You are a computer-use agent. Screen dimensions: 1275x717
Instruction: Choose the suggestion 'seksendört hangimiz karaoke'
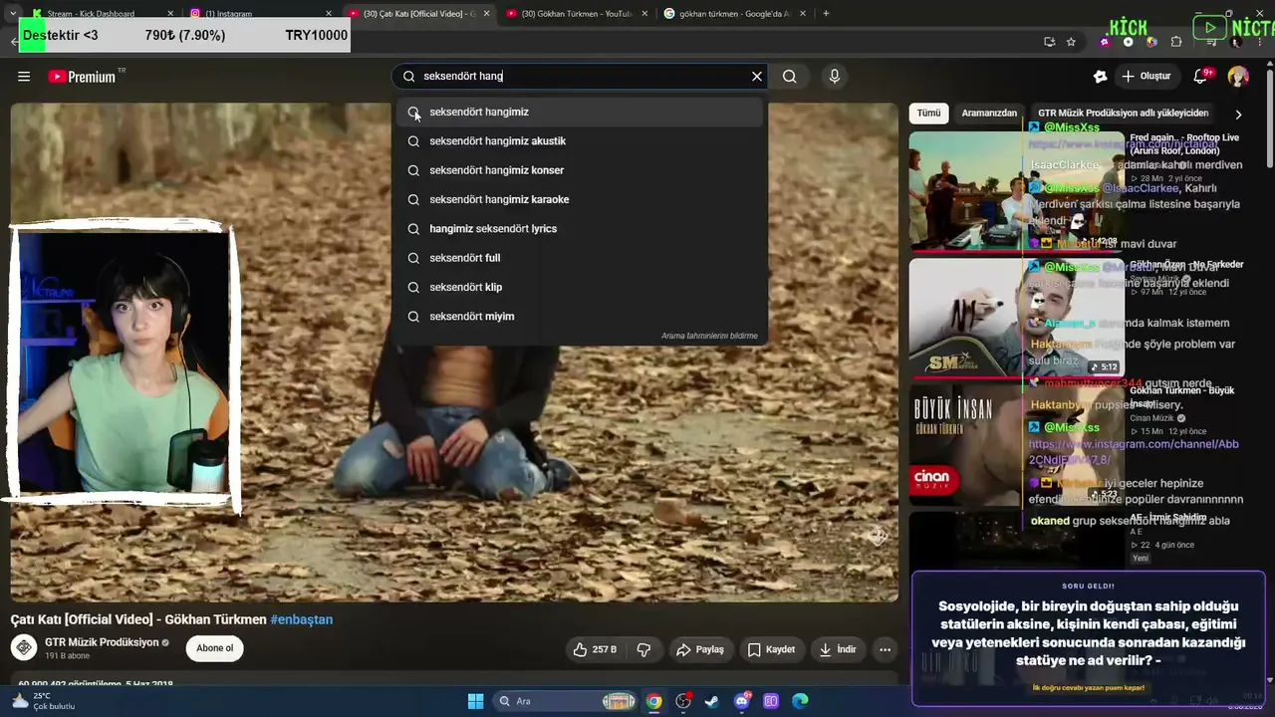(x=580, y=199)
